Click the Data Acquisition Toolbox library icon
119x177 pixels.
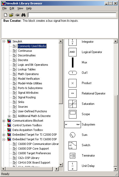pyautogui.click(x=9, y=130)
